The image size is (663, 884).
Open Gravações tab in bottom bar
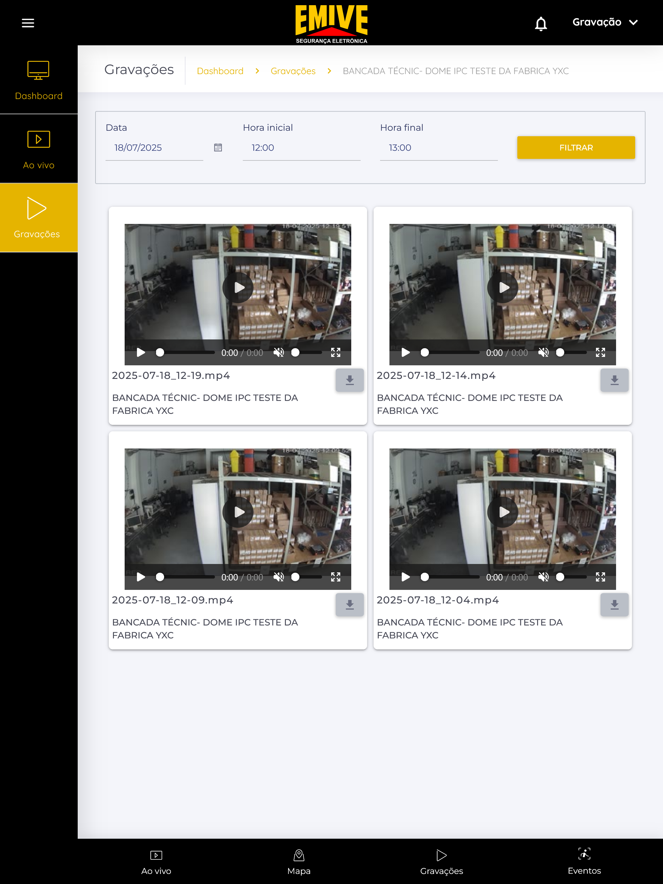(x=442, y=862)
